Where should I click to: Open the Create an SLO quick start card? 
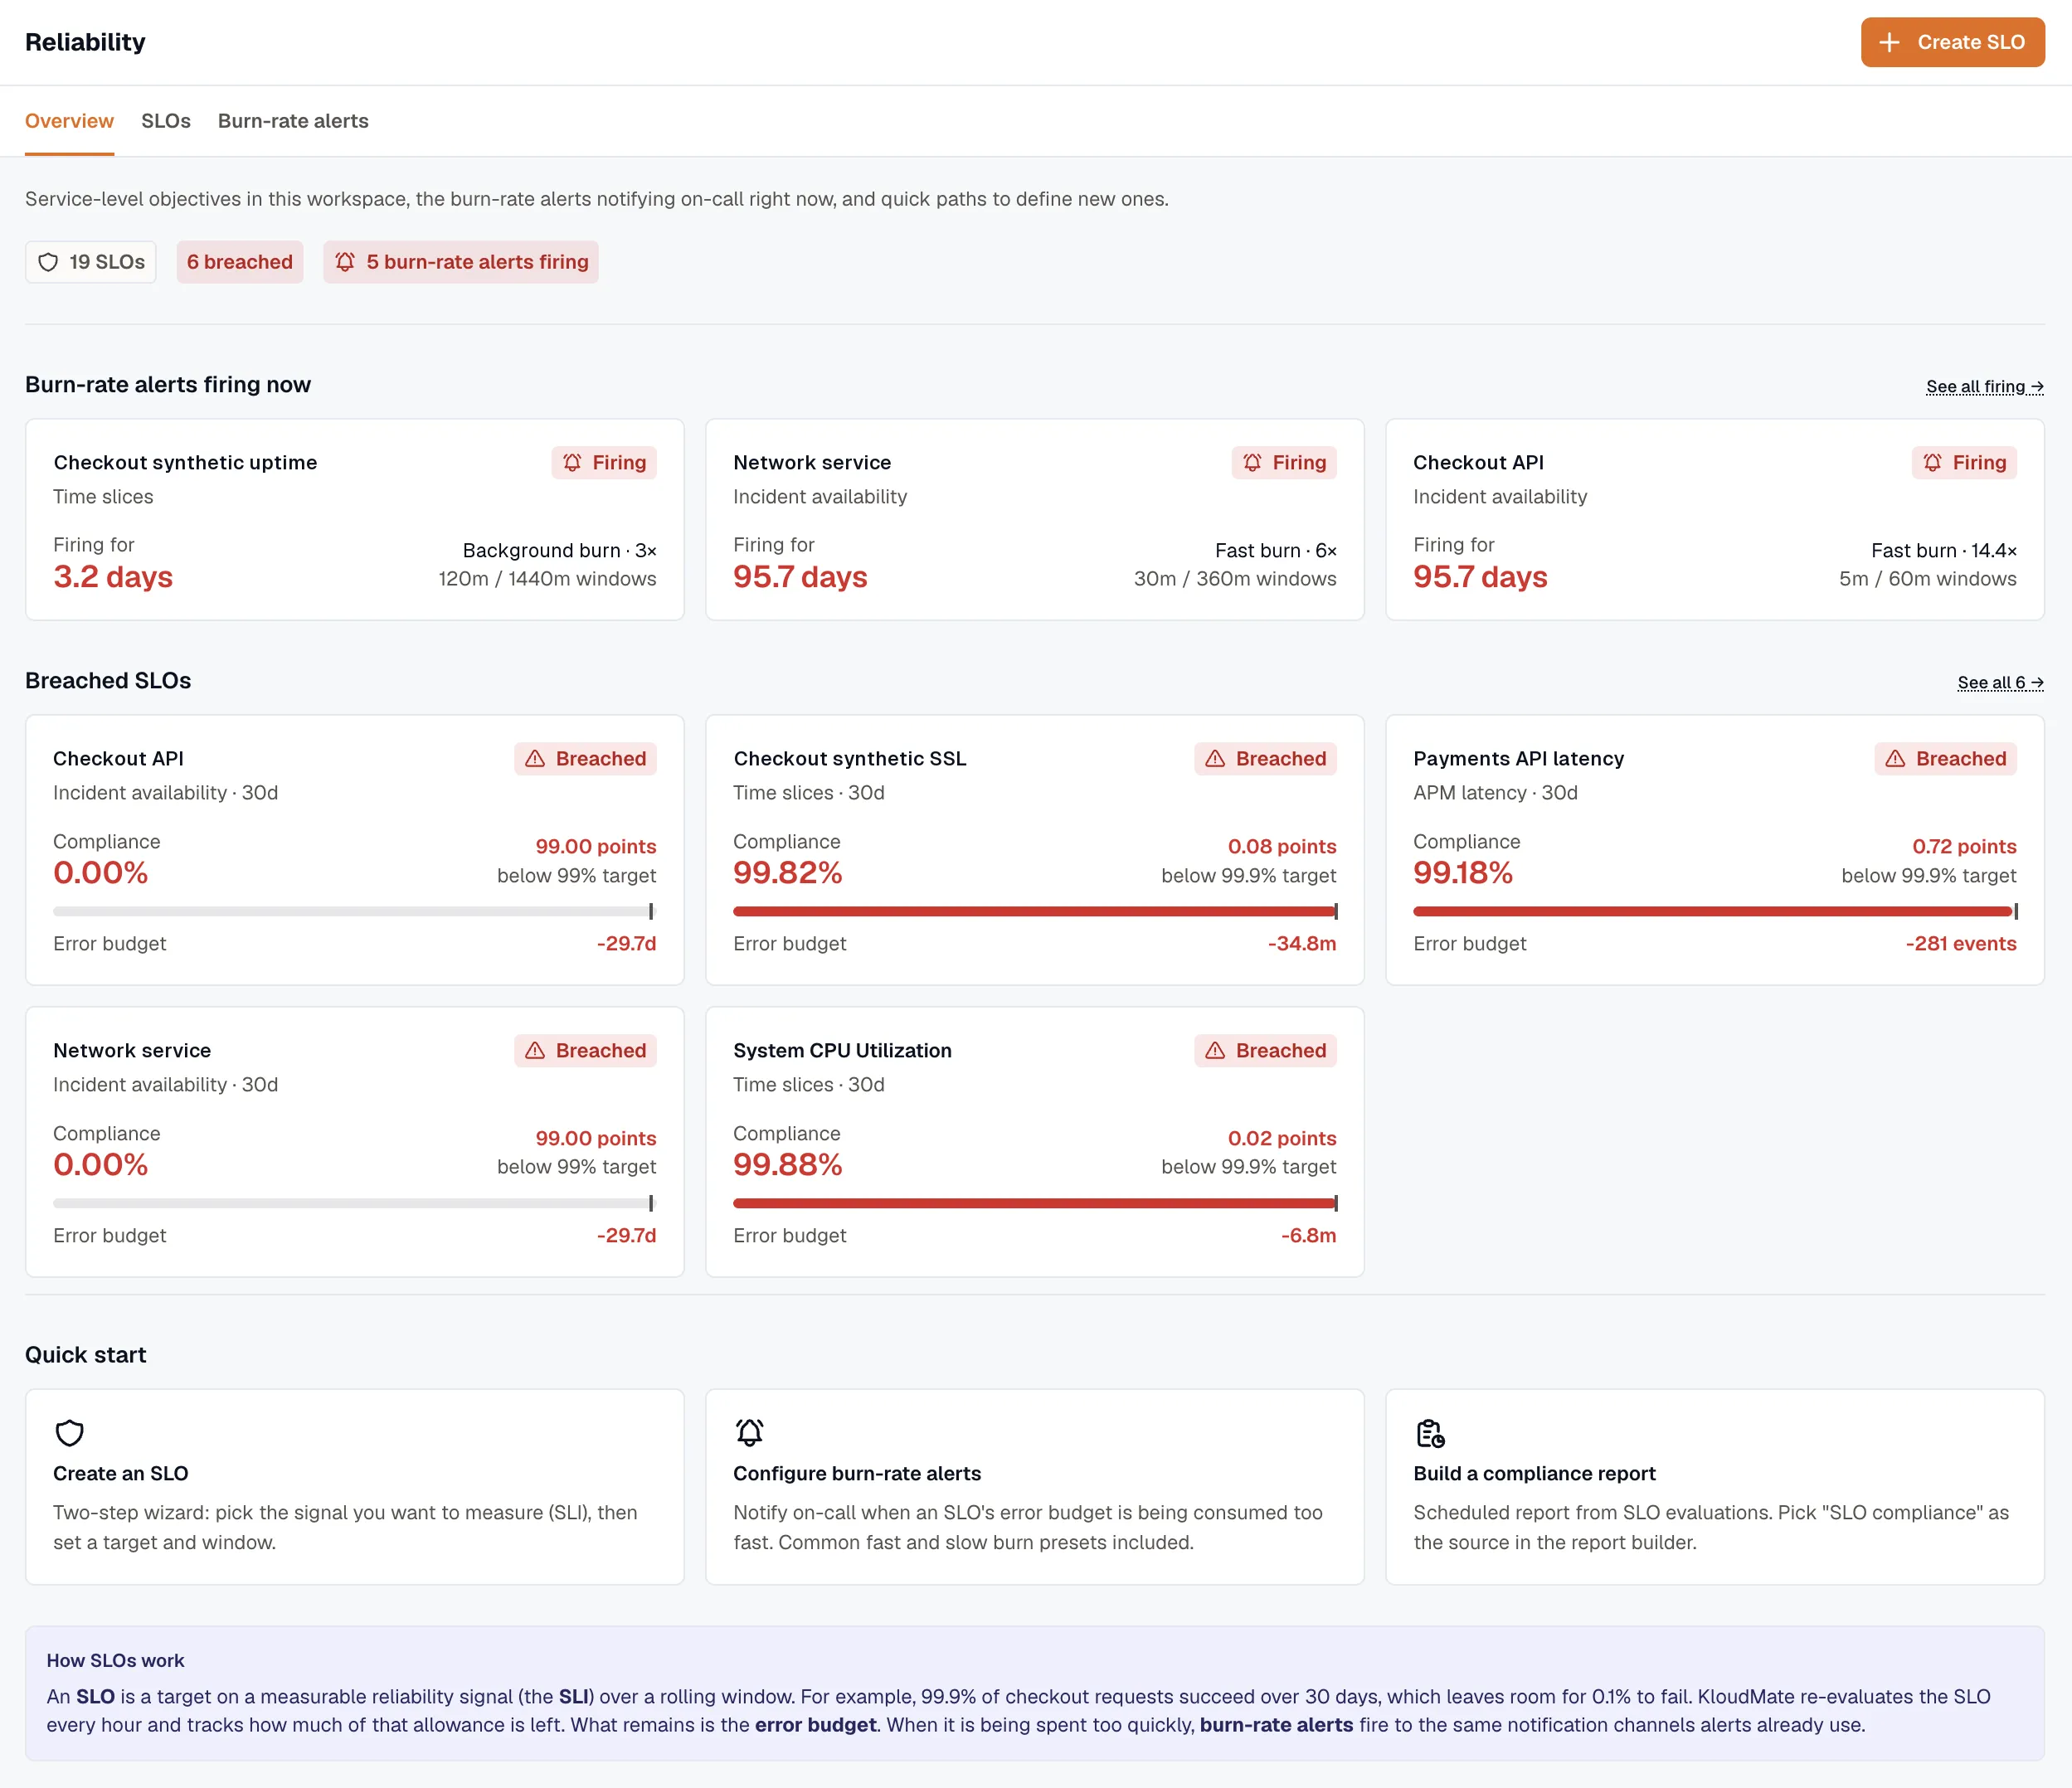pyautogui.click(x=354, y=1486)
